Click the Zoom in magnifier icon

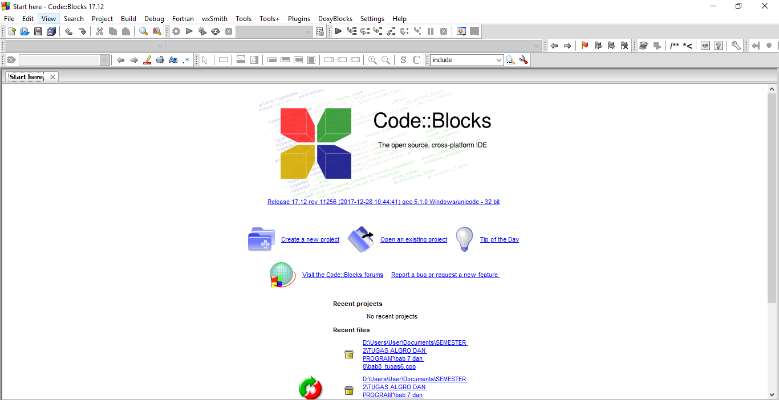(373, 60)
